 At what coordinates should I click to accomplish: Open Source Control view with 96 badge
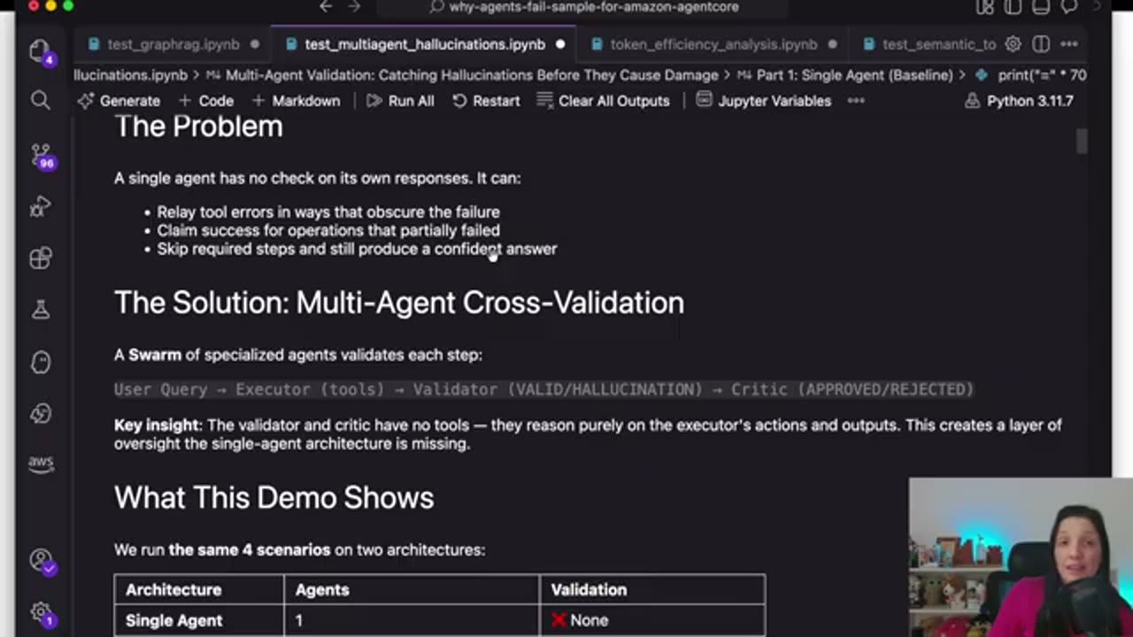41,156
